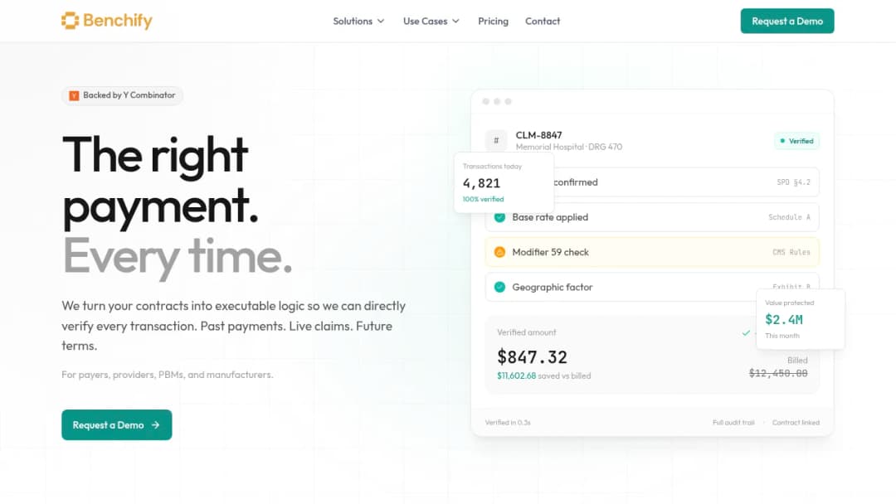Click the hero Request a Demo button
896x504 pixels.
[117, 424]
